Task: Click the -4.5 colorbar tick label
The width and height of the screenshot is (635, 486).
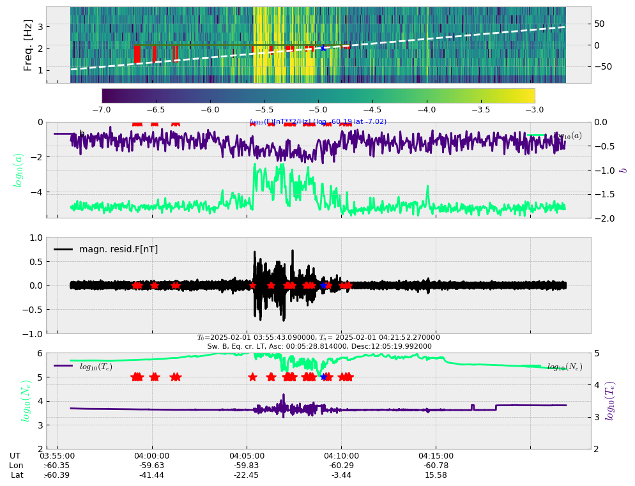Action: click(372, 110)
